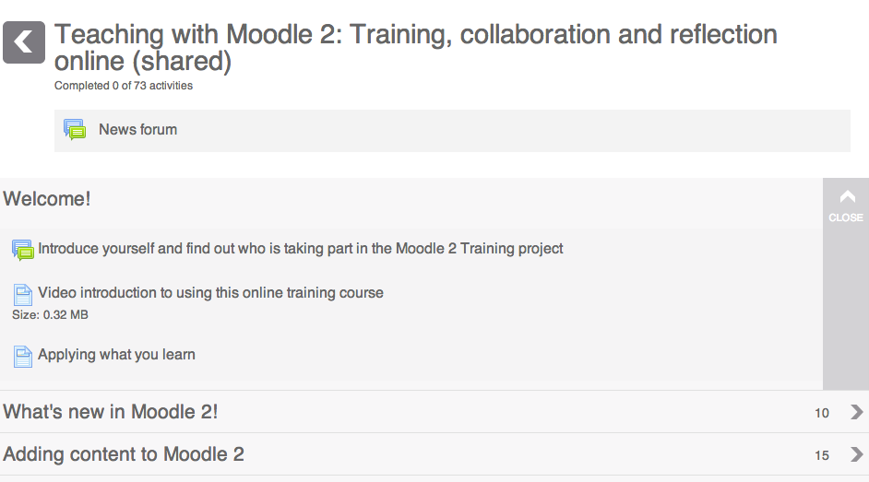Image resolution: width=869 pixels, height=482 pixels.
Task: Open Applying what you learn page
Action: [116, 355]
